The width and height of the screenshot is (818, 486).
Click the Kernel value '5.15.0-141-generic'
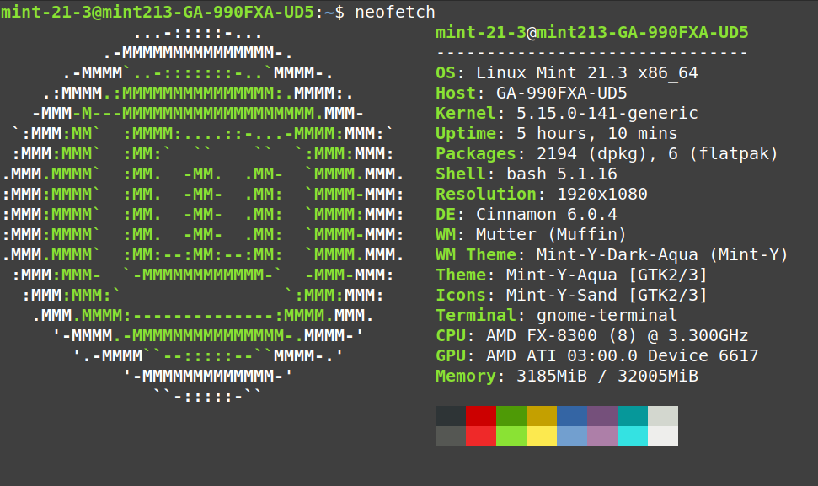pyautogui.click(x=607, y=113)
